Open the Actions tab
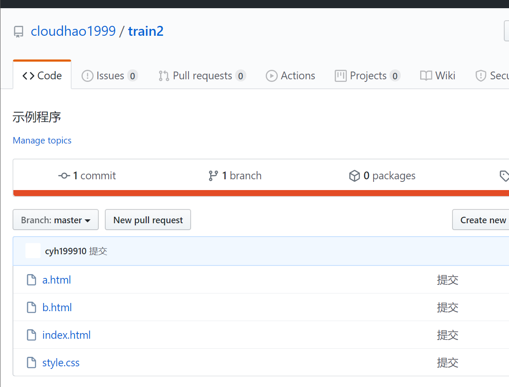Image resolution: width=509 pixels, height=387 pixels. [x=291, y=75]
